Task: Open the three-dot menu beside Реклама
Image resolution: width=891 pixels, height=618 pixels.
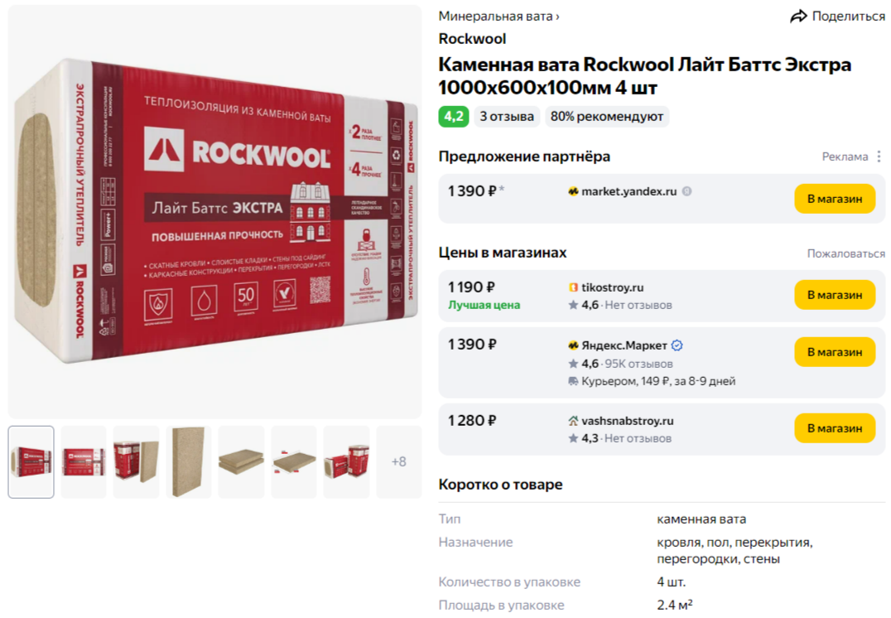Action: pyautogui.click(x=879, y=157)
